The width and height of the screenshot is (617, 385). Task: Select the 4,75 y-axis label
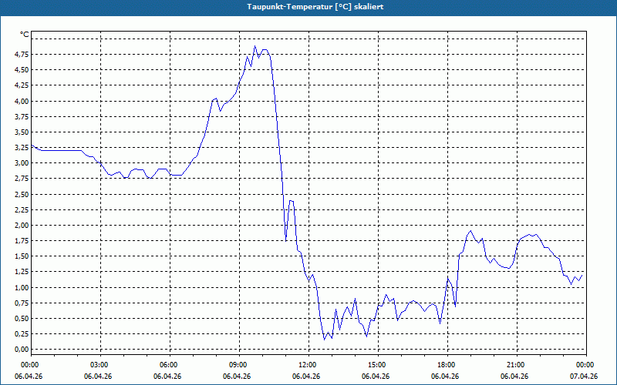point(22,54)
